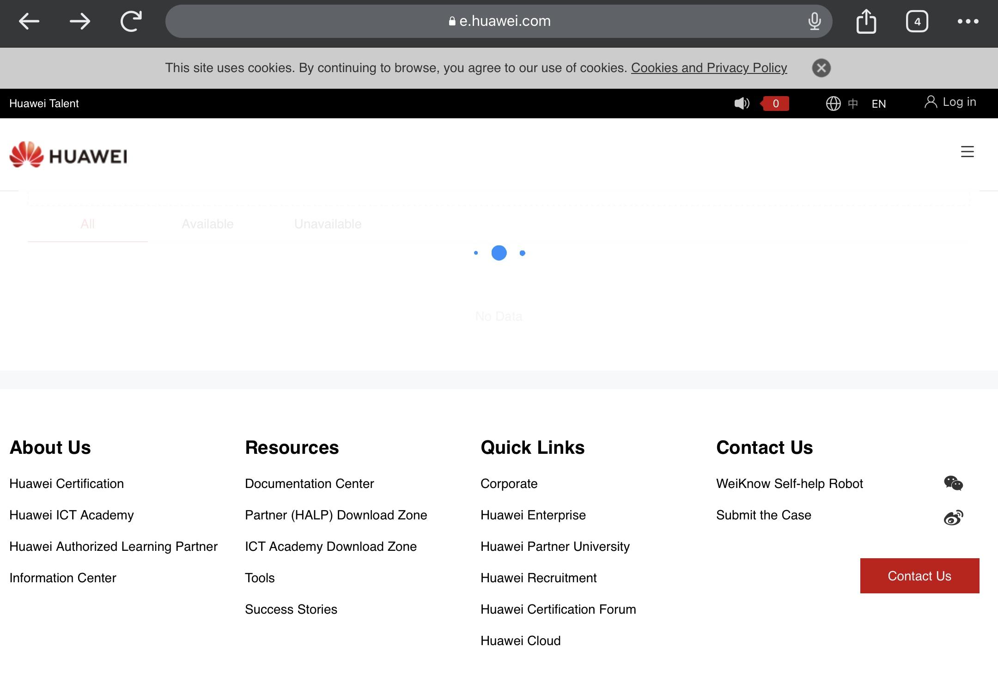
Task: Dismiss the cookies notice banner
Action: (821, 68)
